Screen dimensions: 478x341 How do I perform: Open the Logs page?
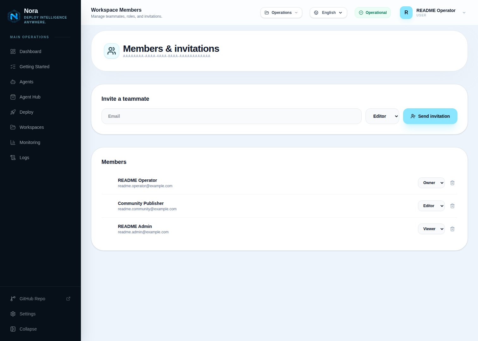(x=40, y=158)
